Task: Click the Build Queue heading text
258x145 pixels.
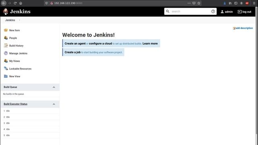Action: [10, 87]
